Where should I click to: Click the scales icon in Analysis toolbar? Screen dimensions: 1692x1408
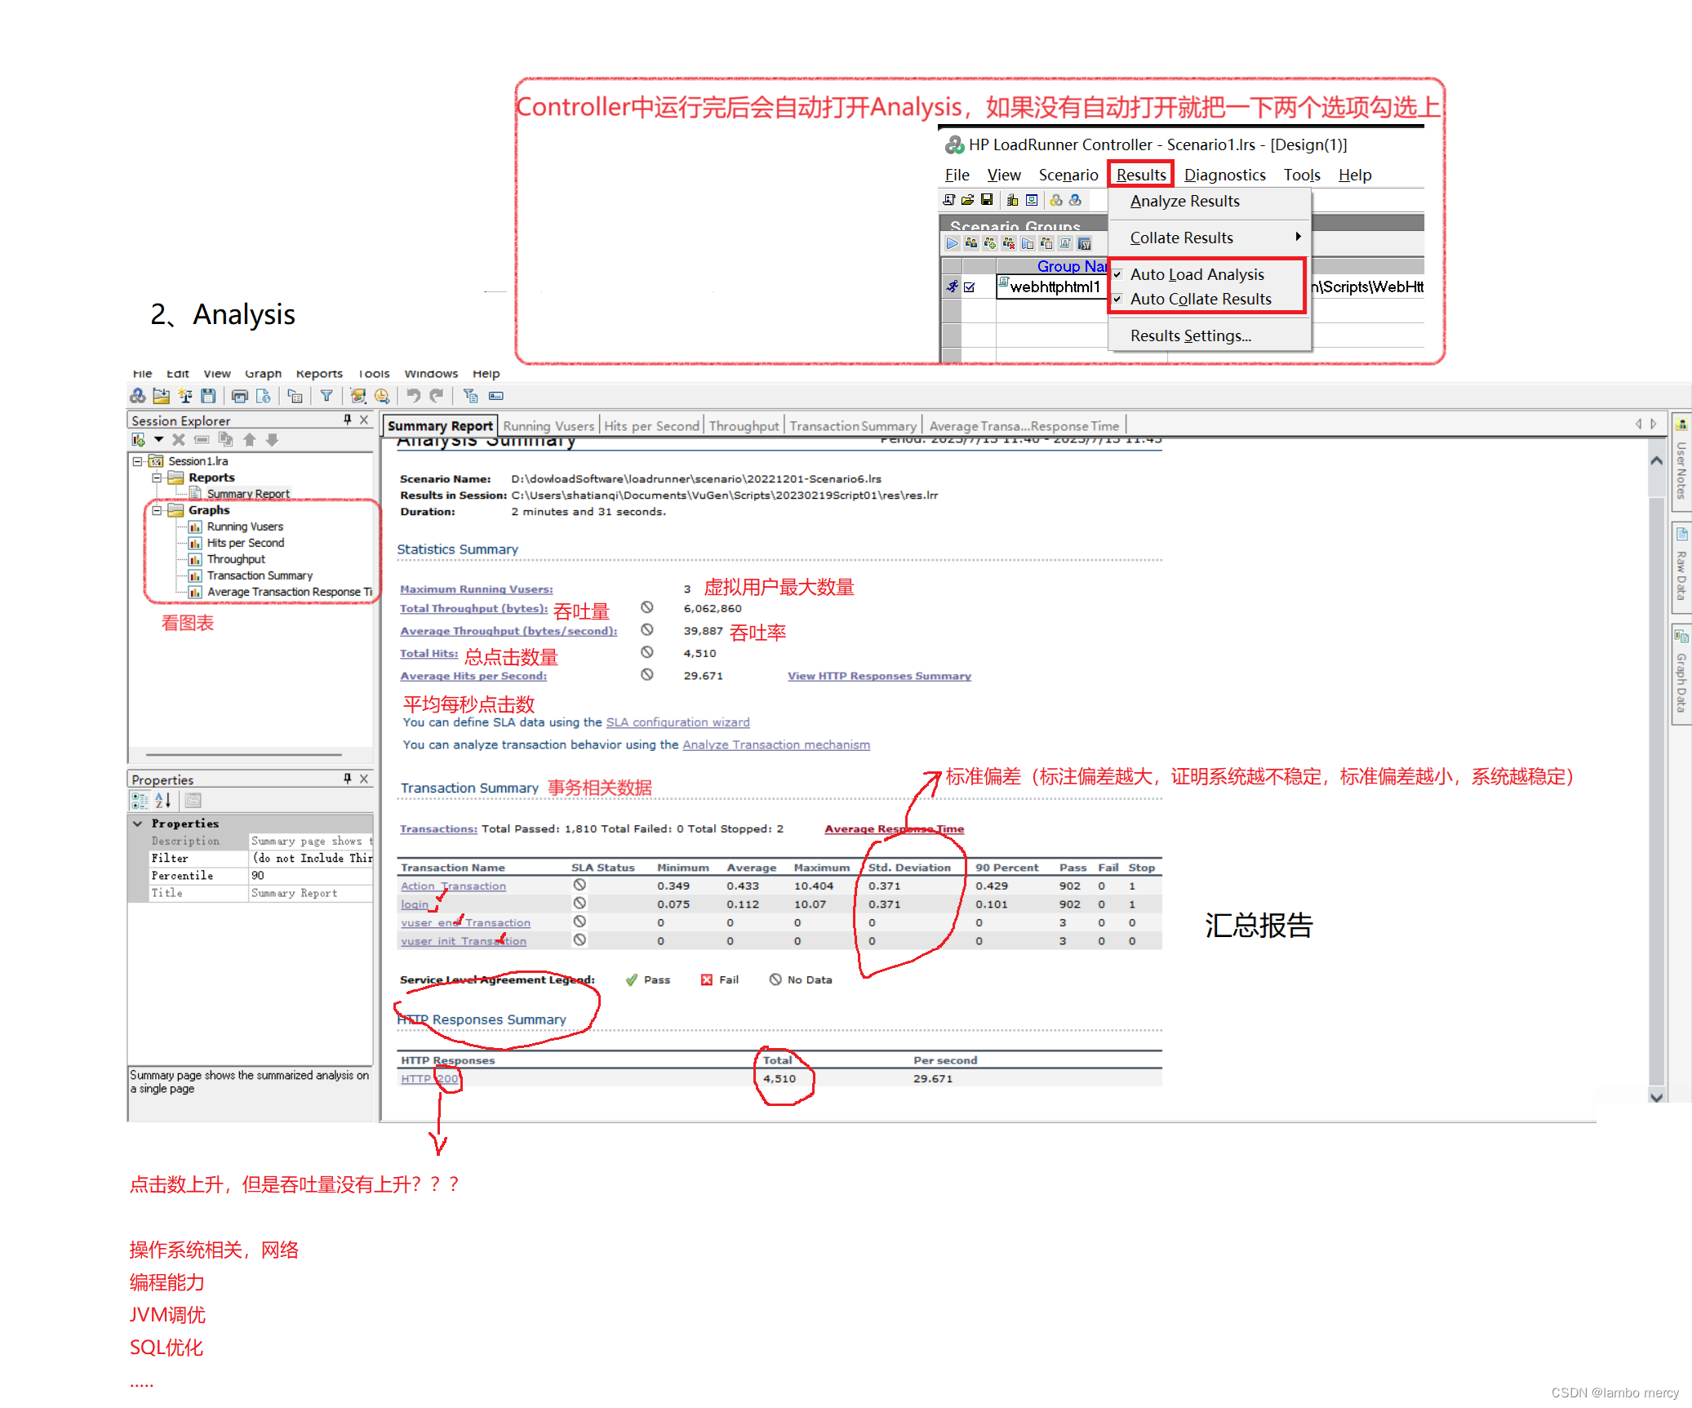185,396
